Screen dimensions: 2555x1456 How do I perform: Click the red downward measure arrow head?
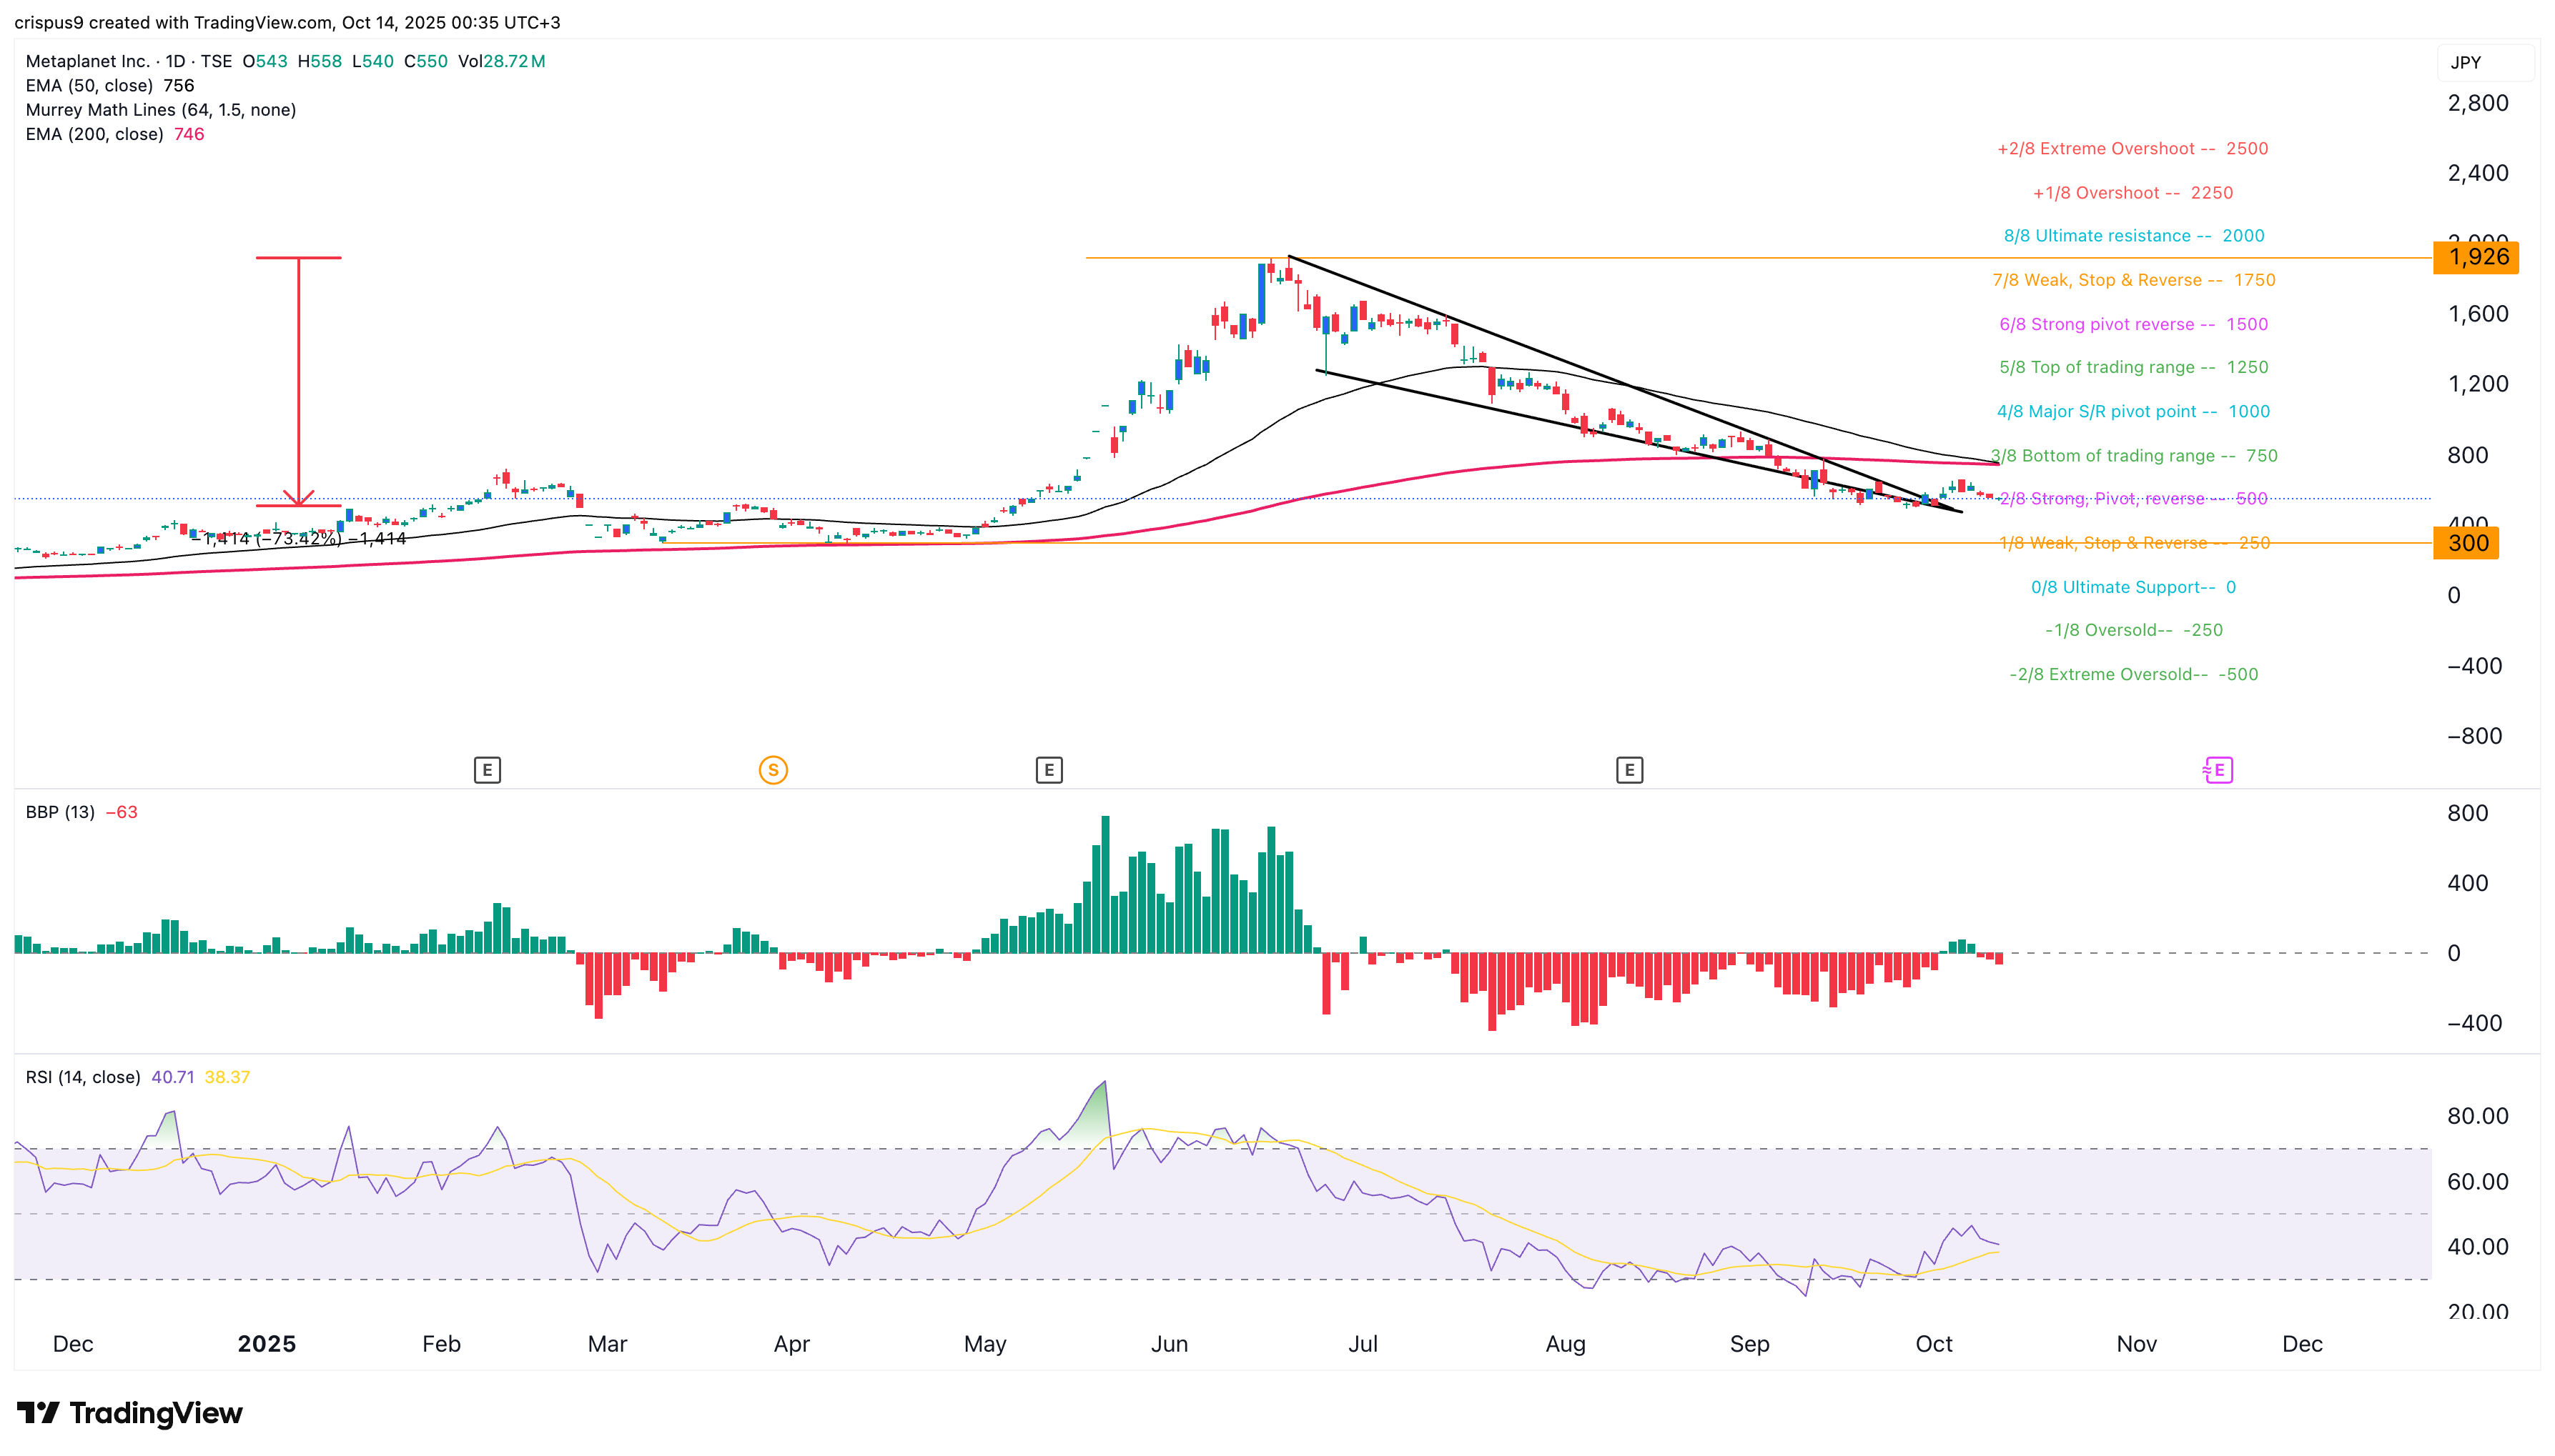pyautogui.click(x=298, y=498)
